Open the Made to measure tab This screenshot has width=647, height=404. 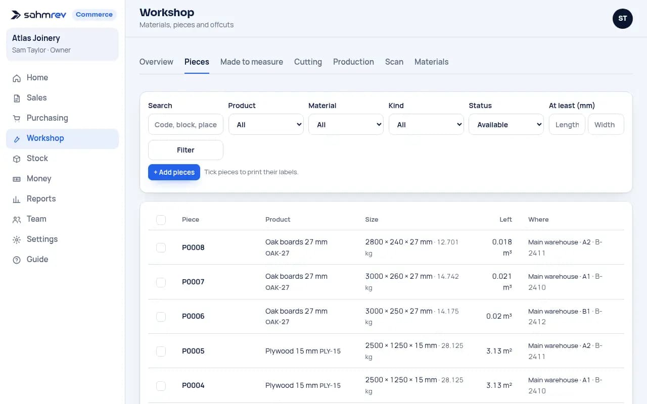pyautogui.click(x=252, y=62)
